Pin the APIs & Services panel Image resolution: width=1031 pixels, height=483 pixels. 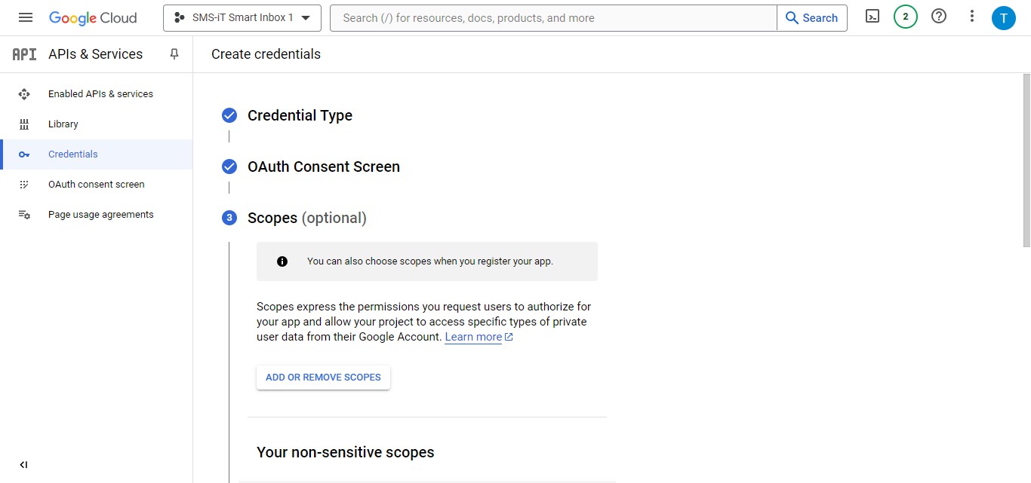pyautogui.click(x=174, y=54)
